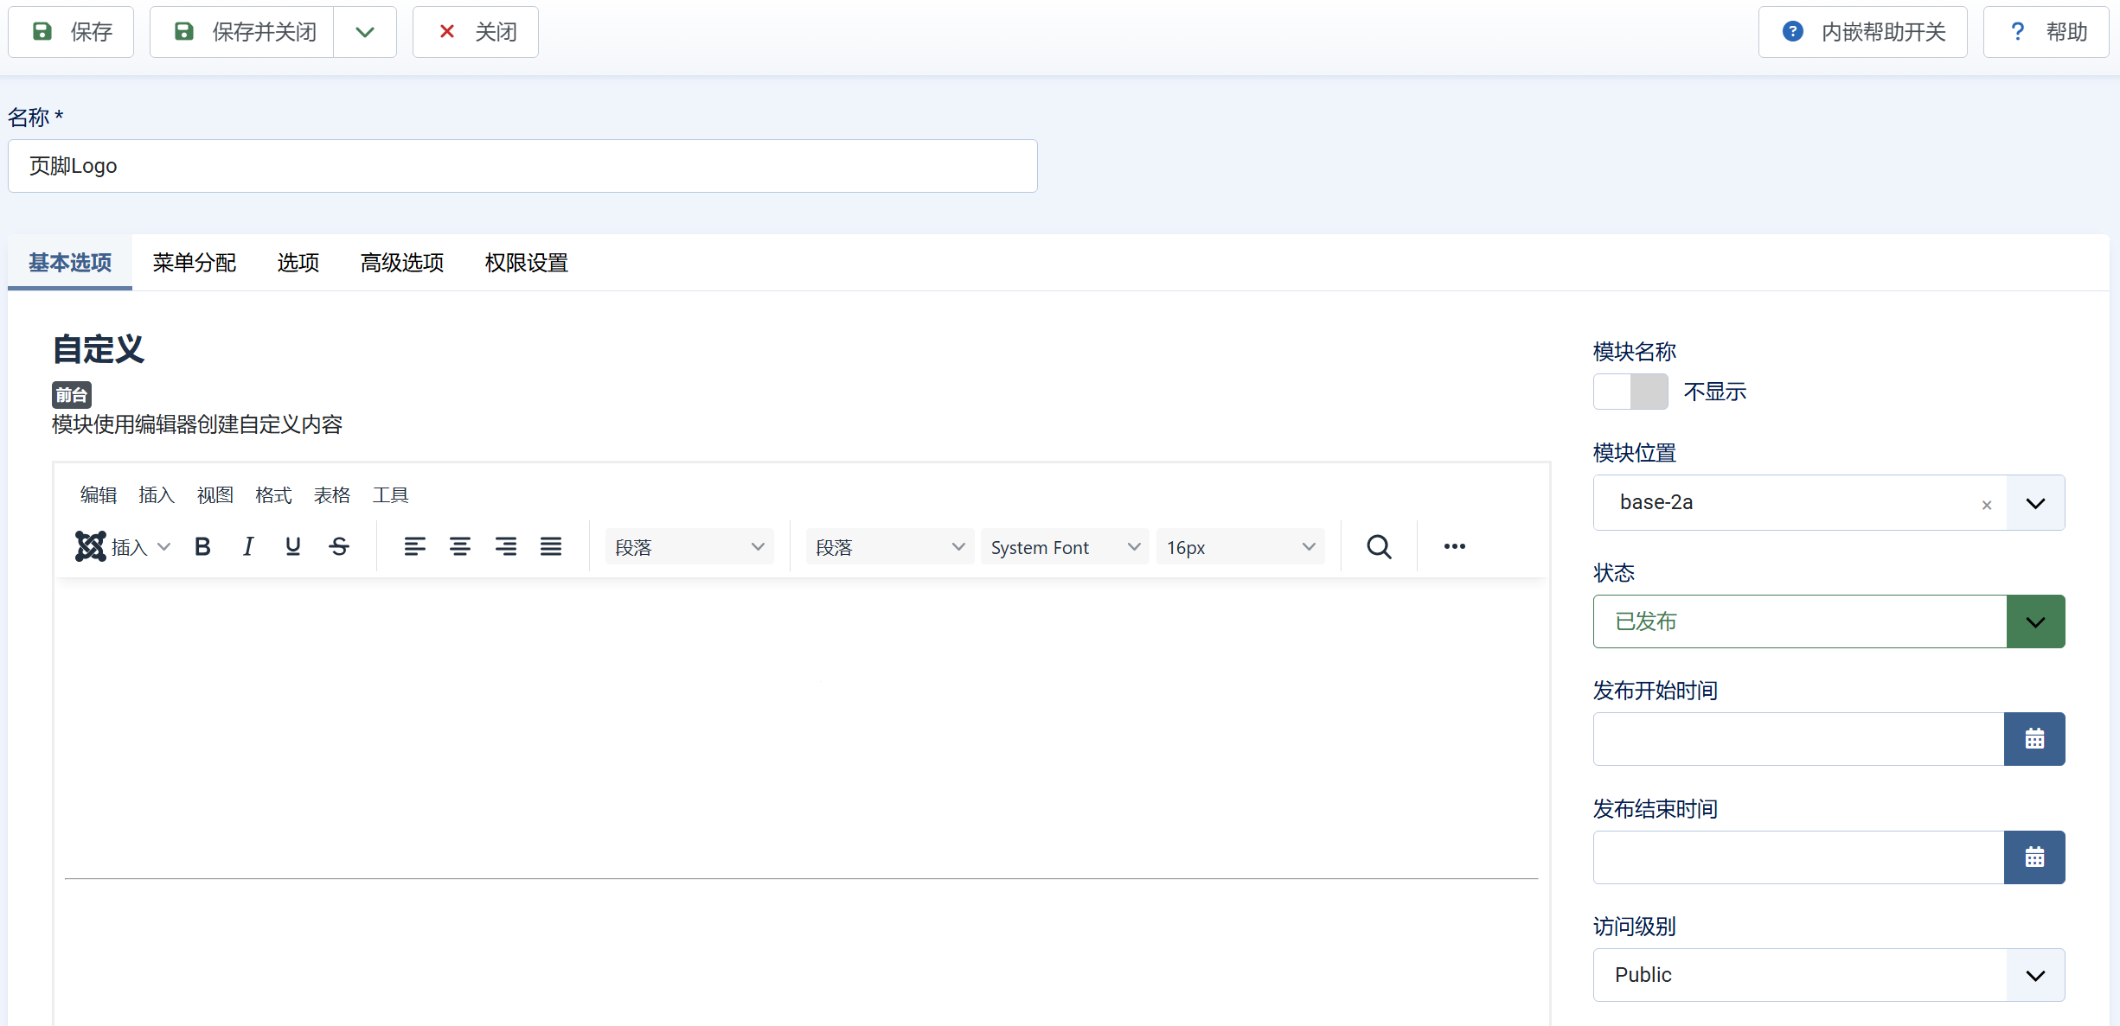Toggle strikethrough formatting

tap(339, 546)
